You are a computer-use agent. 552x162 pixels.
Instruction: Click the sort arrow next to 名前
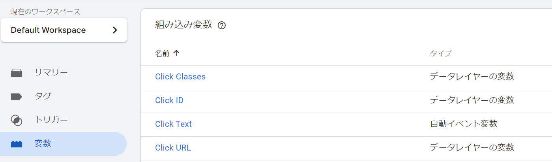click(176, 53)
